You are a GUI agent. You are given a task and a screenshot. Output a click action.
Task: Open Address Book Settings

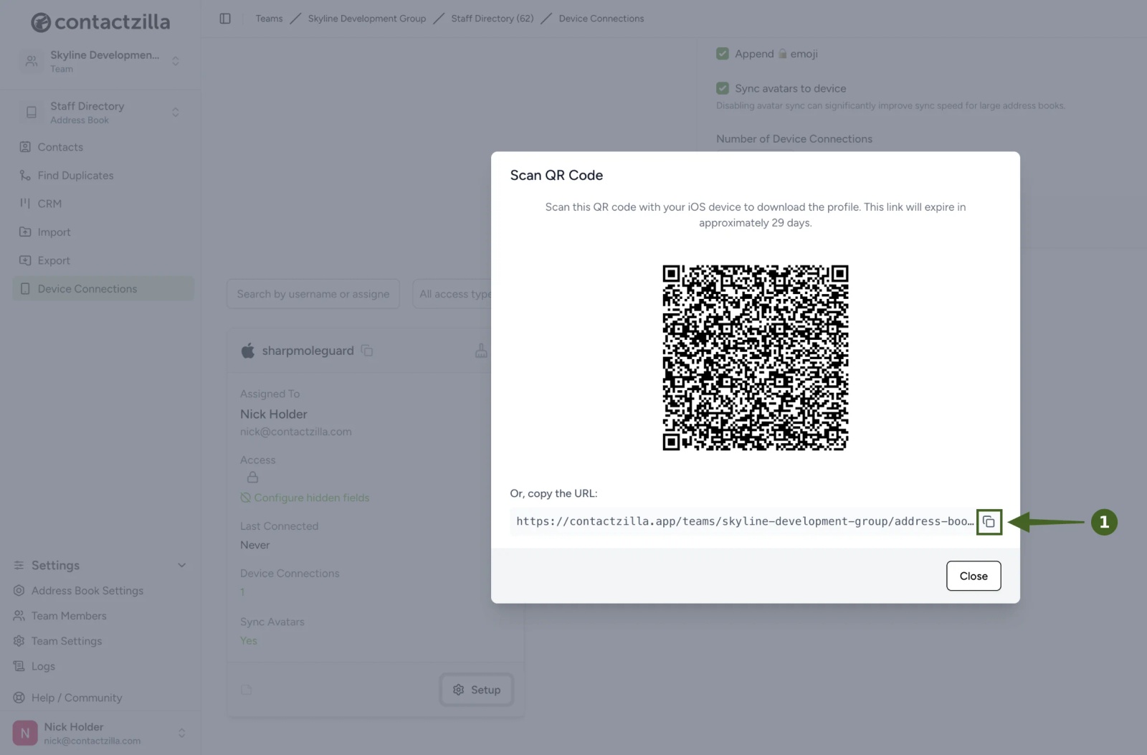click(87, 591)
